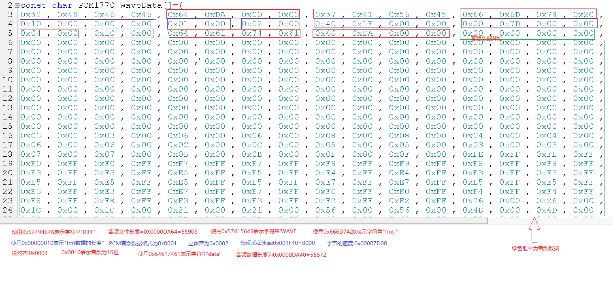Click line number 13 in the gutter

click(x=8, y=108)
